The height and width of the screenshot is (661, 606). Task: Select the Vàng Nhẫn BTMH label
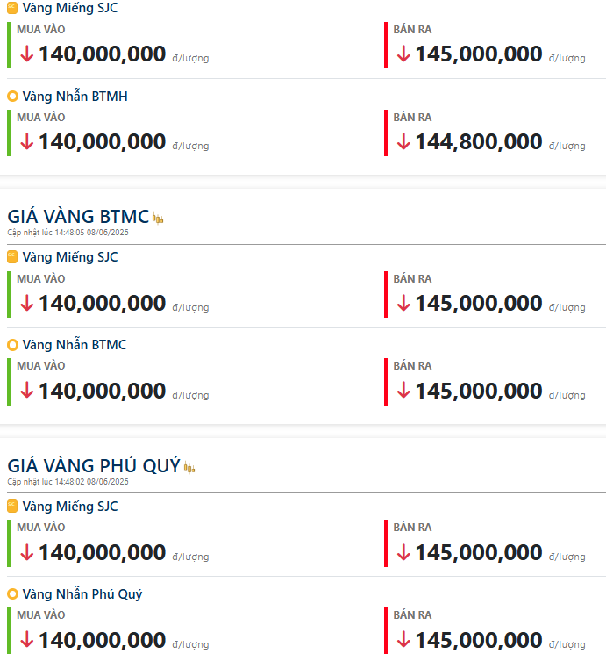pos(75,97)
